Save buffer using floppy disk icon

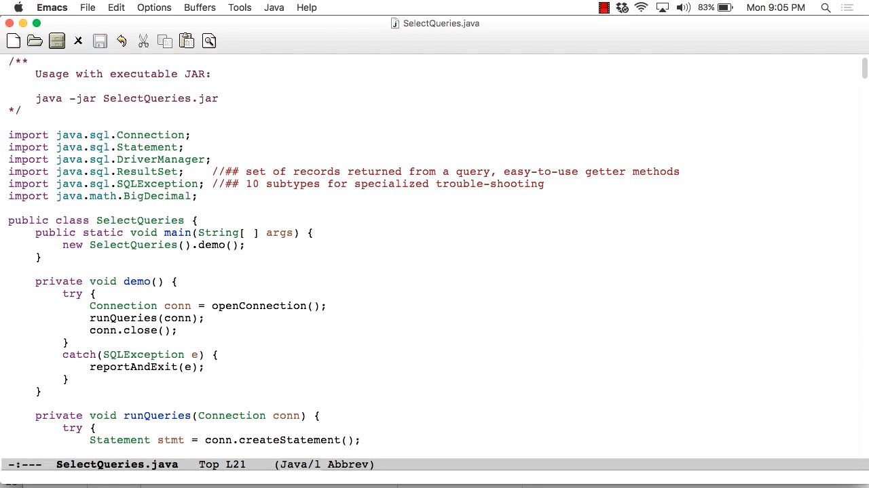click(100, 41)
